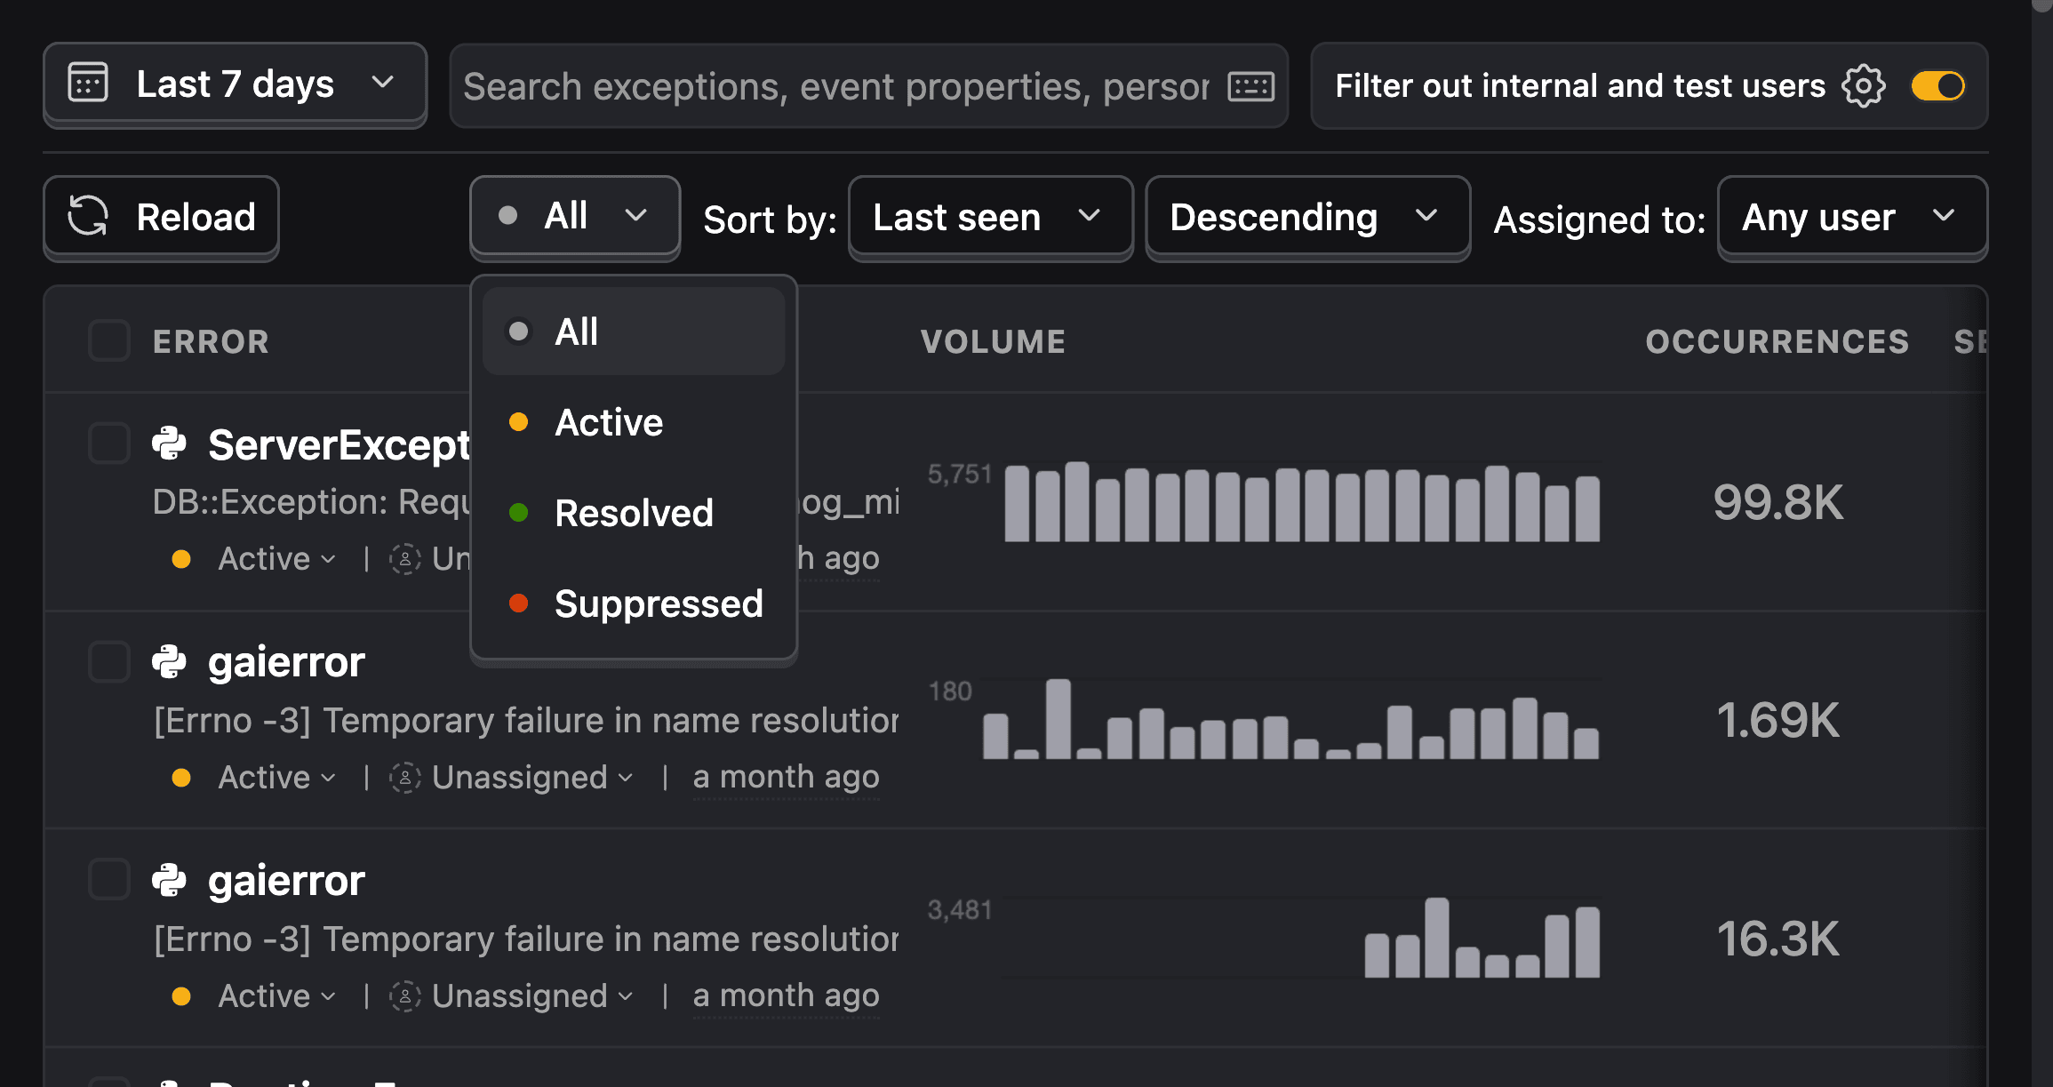
Task: Open the Descending order dropdown
Action: pos(1307,217)
